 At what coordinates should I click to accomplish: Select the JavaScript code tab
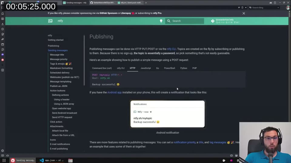tap(146, 68)
